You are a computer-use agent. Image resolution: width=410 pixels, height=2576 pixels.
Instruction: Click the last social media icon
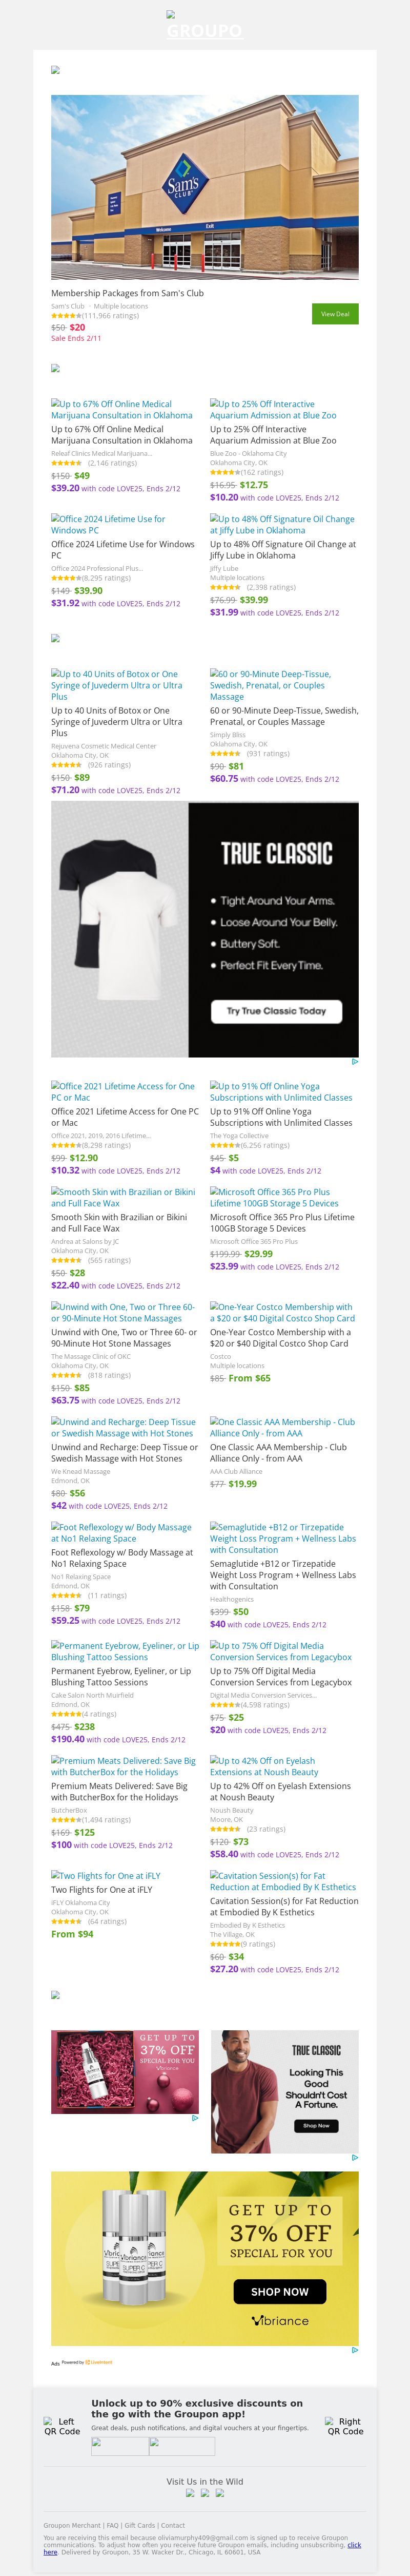click(219, 2493)
